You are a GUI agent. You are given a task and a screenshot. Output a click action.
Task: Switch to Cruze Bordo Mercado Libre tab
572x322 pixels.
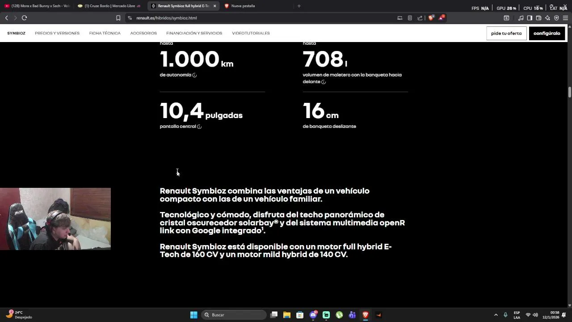coord(109,6)
